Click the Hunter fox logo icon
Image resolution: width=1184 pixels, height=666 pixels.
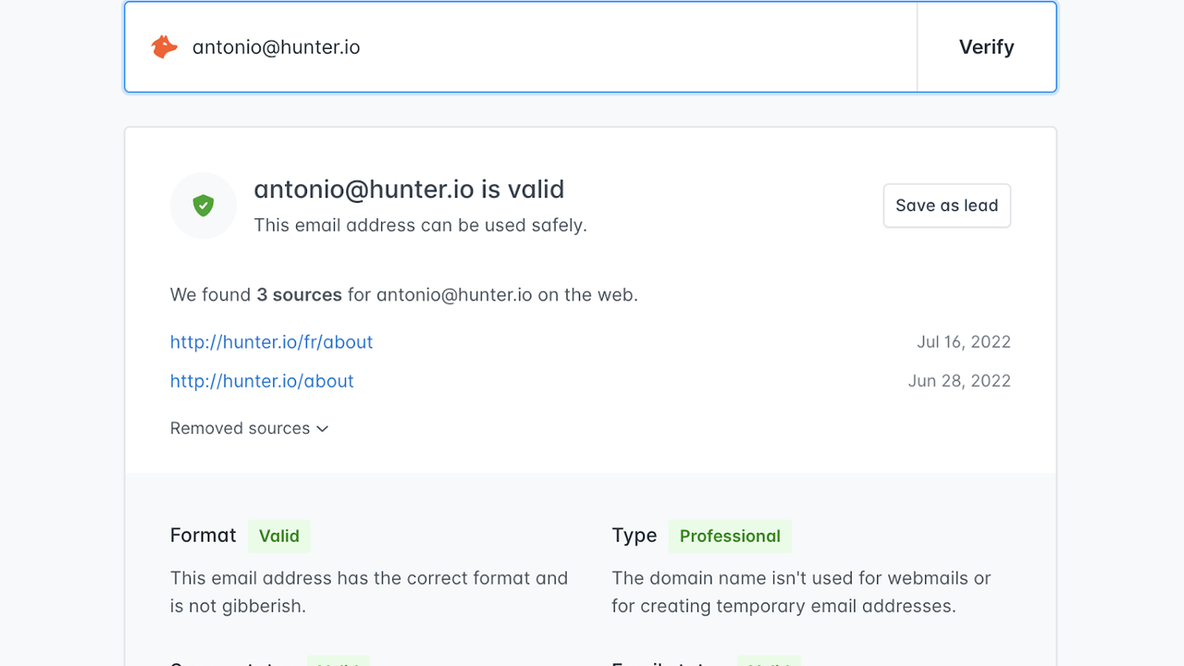[x=165, y=47]
